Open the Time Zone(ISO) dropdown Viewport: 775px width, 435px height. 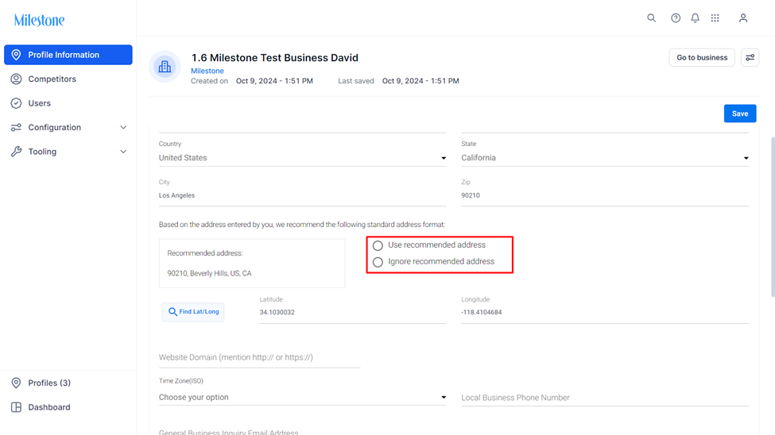click(x=302, y=398)
